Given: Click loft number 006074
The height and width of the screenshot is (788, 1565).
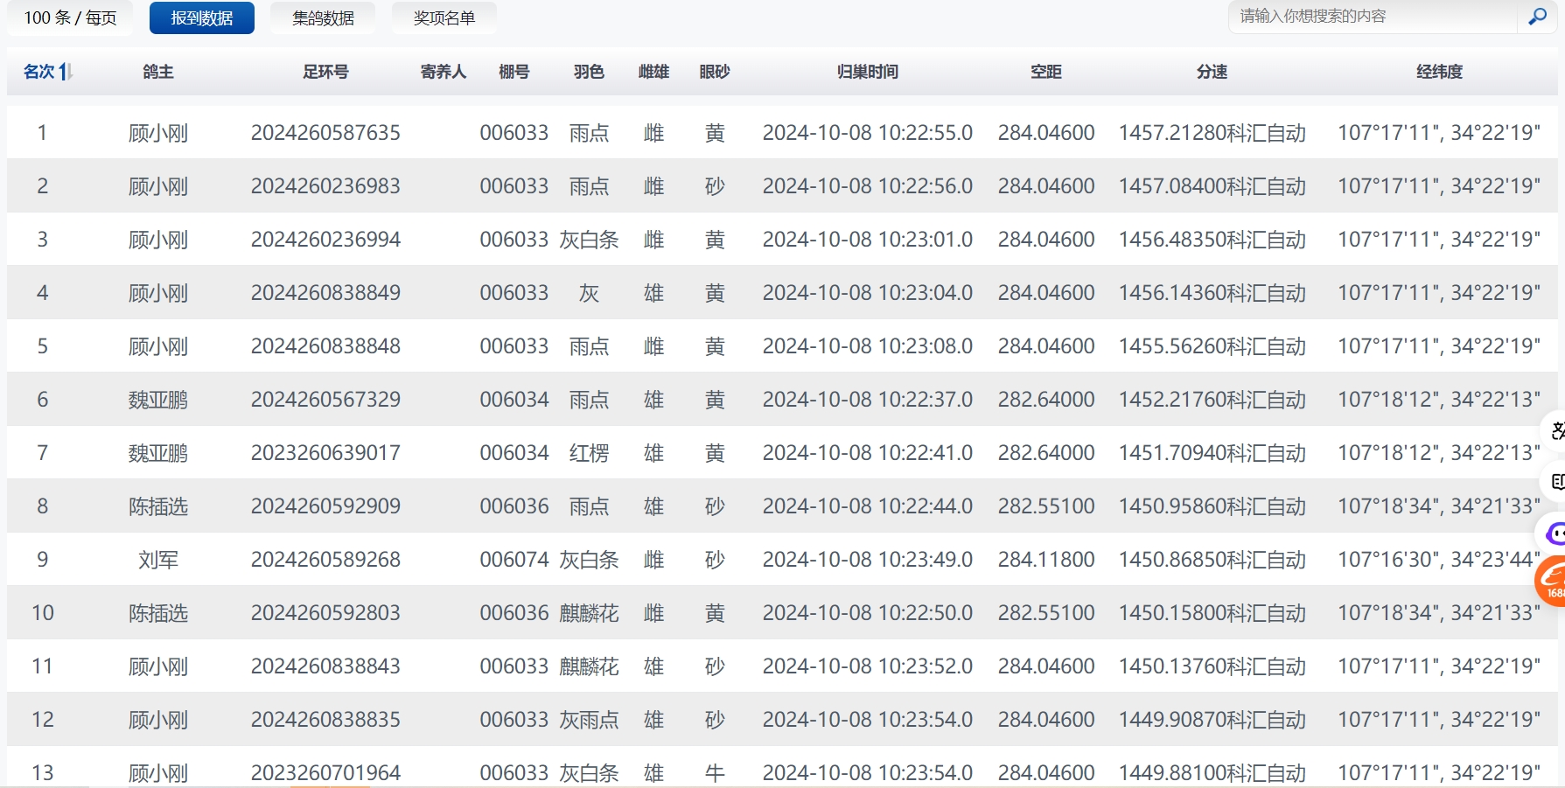Looking at the screenshot, I should point(514,560).
